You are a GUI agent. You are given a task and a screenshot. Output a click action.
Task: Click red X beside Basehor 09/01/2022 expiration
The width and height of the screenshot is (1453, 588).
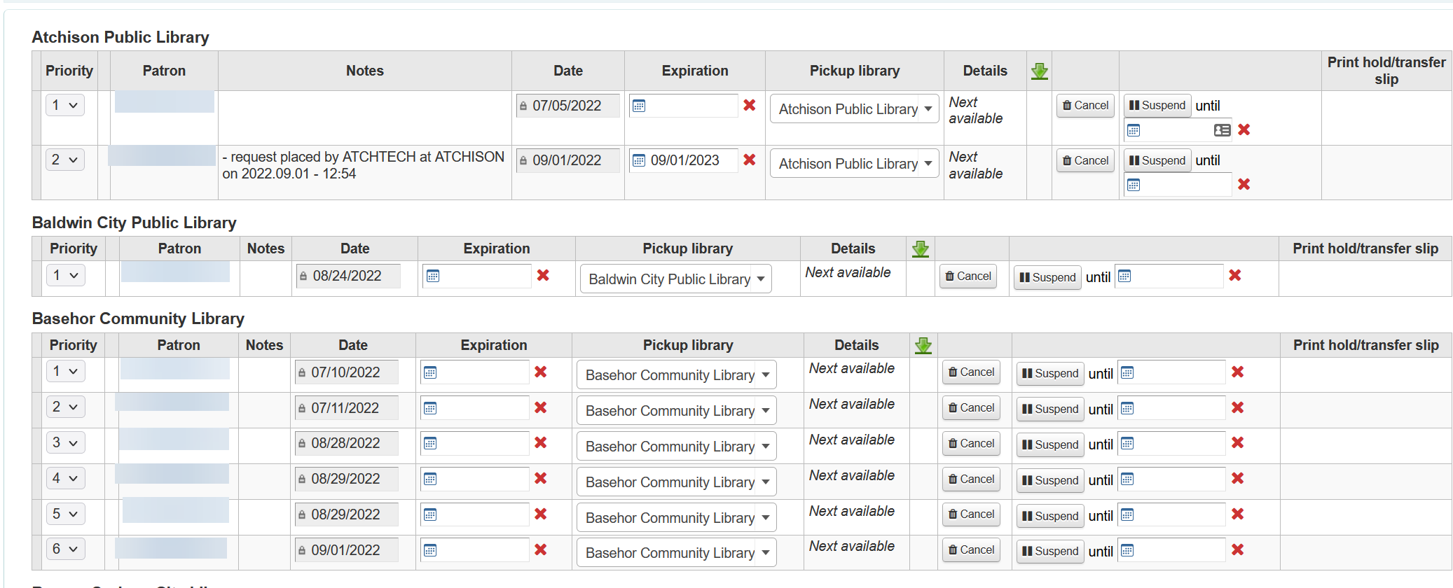(x=540, y=550)
